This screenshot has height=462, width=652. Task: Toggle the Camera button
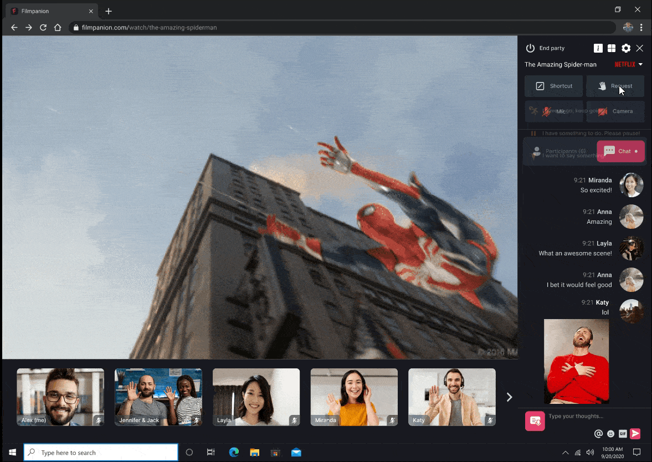coord(615,111)
